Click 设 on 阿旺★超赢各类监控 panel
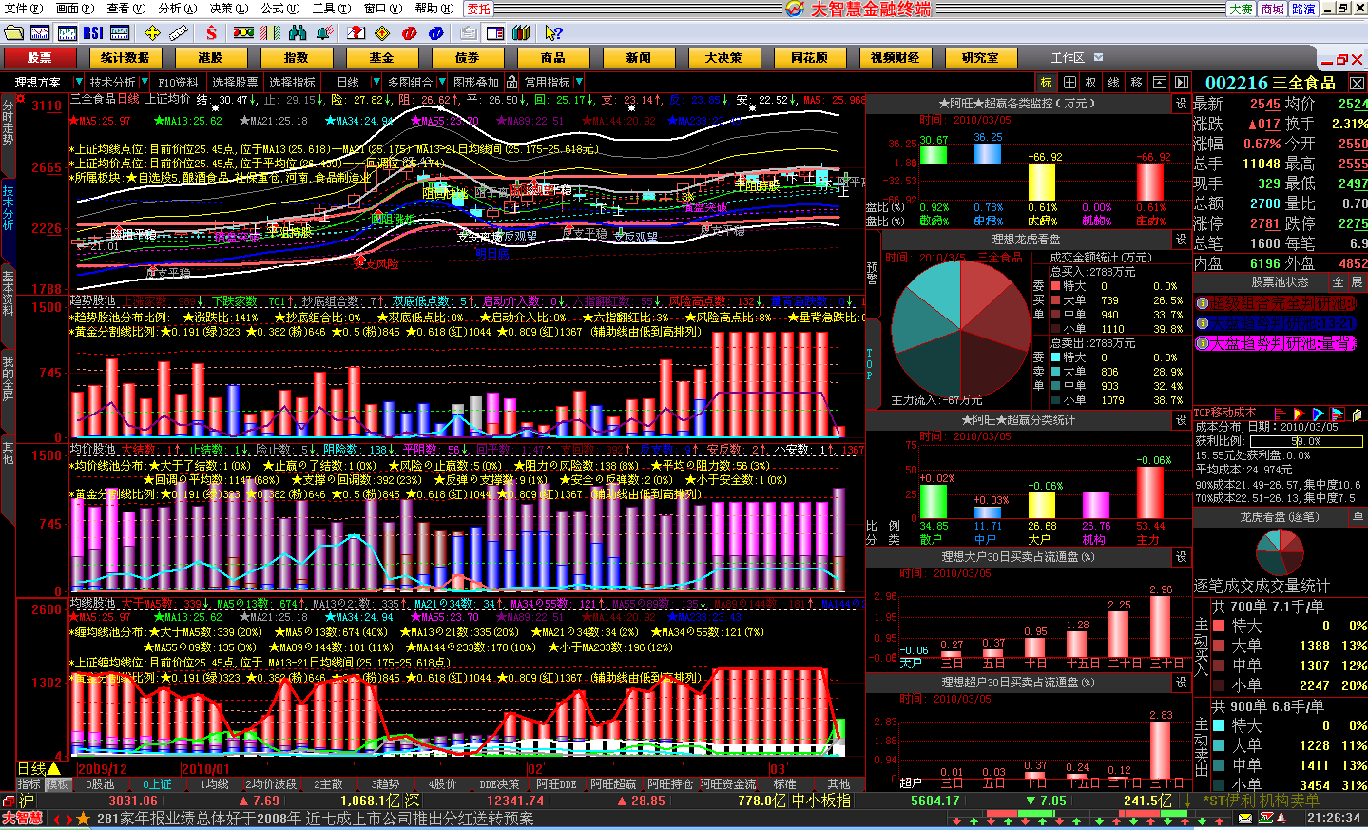Screen dimensions: 1368x830 pos(1182,103)
